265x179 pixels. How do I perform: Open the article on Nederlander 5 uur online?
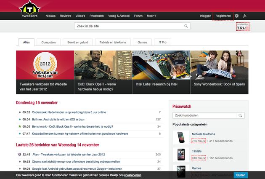pyautogui.click(x=69, y=112)
